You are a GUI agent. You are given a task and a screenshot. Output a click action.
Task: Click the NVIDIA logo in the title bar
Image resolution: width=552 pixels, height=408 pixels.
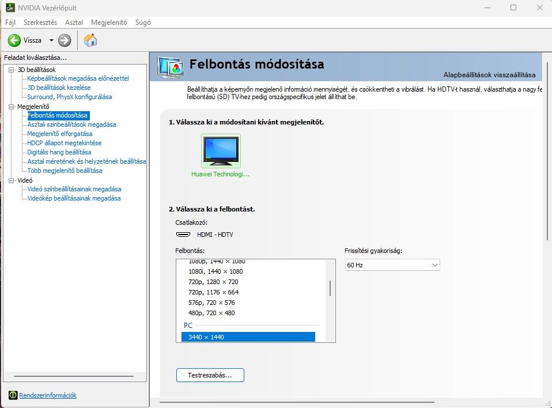(10, 7)
